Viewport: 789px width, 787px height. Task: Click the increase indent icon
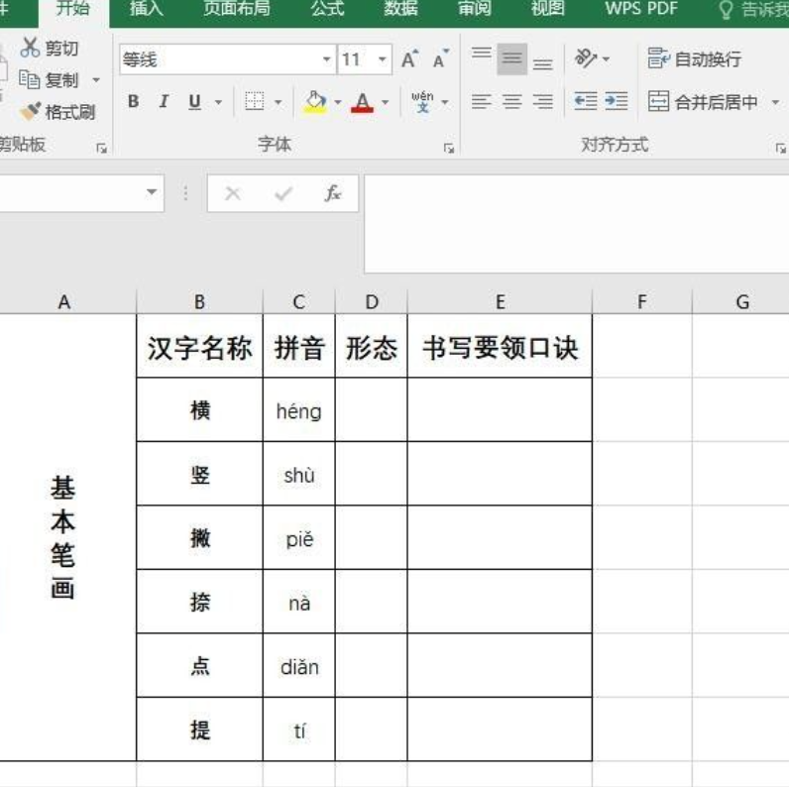pyautogui.click(x=617, y=101)
